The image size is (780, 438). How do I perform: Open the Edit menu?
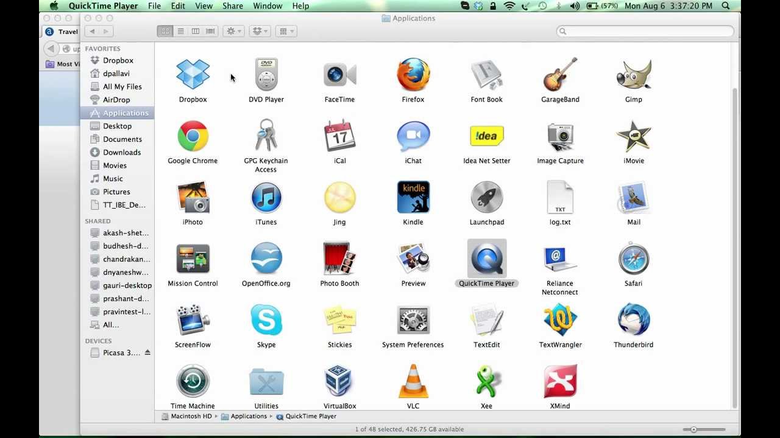tap(178, 5)
